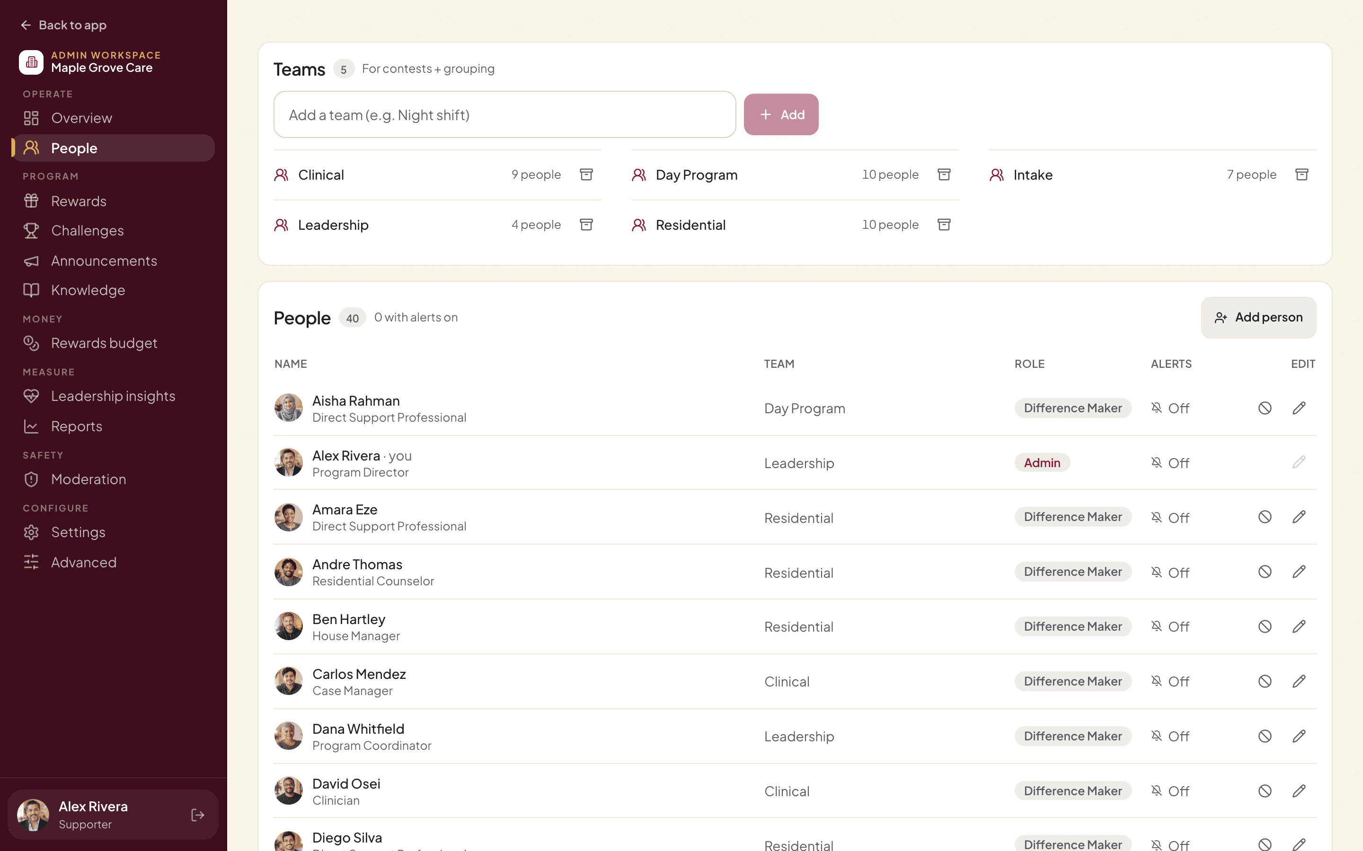Open Rewards in the sidebar
This screenshot has height=851, width=1363.
point(114,201)
